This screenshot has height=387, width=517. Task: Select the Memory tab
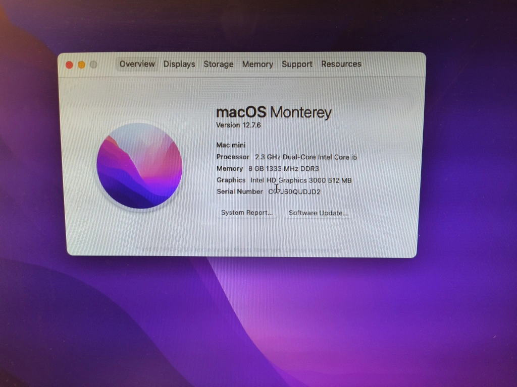[x=257, y=64]
